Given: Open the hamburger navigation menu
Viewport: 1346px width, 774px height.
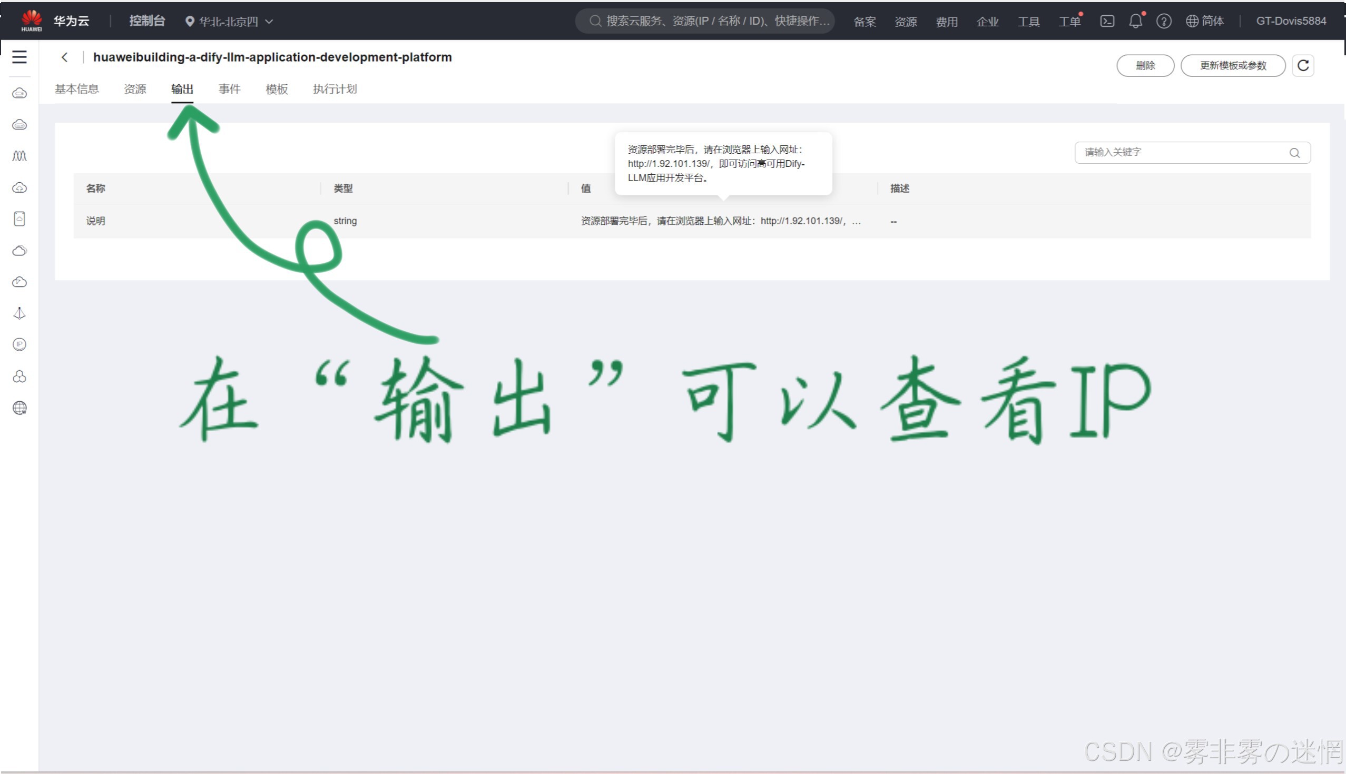Looking at the screenshot, I should pos(19,57).
